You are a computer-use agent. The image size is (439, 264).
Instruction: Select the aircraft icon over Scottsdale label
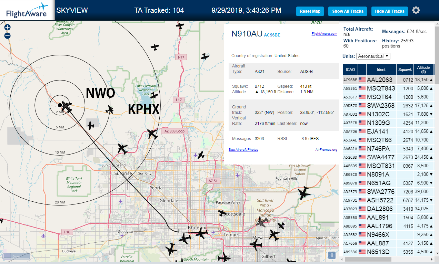tap(222, 213)
